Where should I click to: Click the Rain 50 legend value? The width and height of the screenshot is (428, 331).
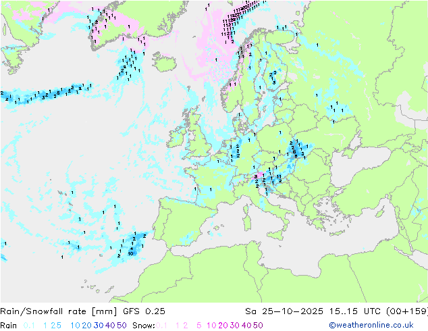122,326
